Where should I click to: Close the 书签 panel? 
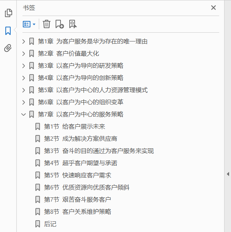(x=213, y=8)
